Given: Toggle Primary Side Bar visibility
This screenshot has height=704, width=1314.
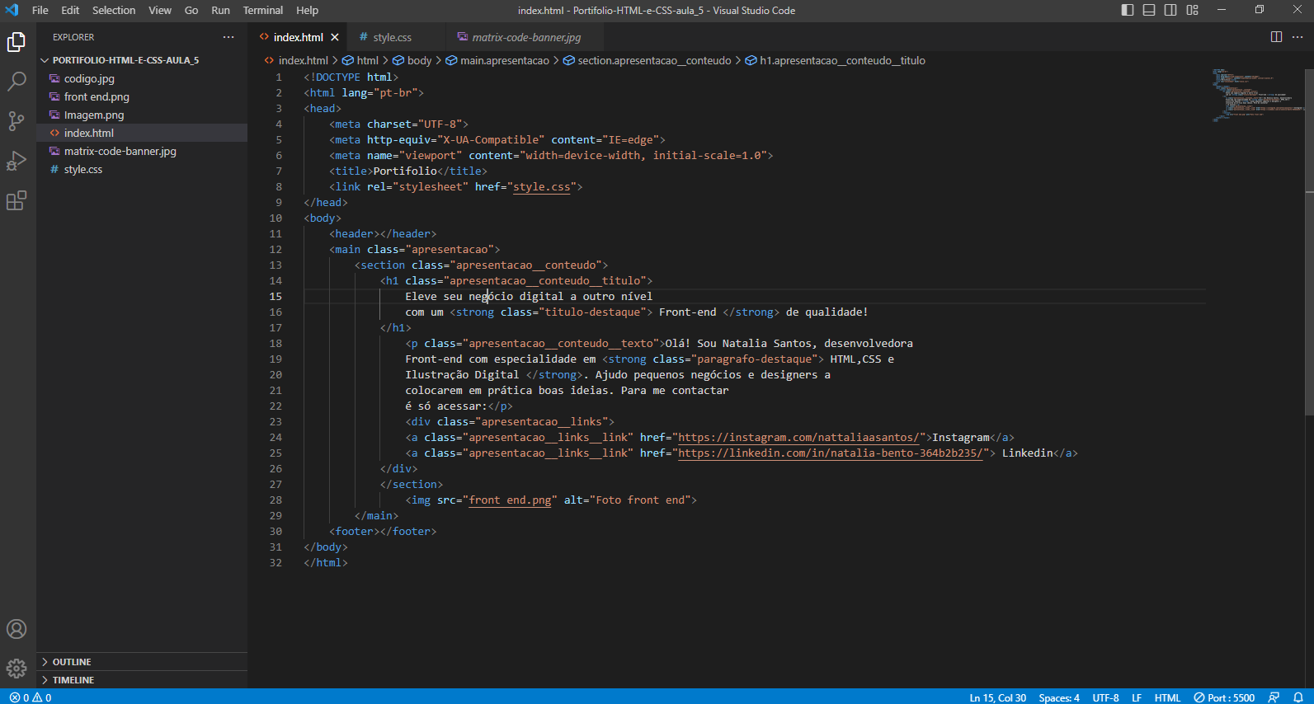Looking at the screenshot, I should point(1128,10).
